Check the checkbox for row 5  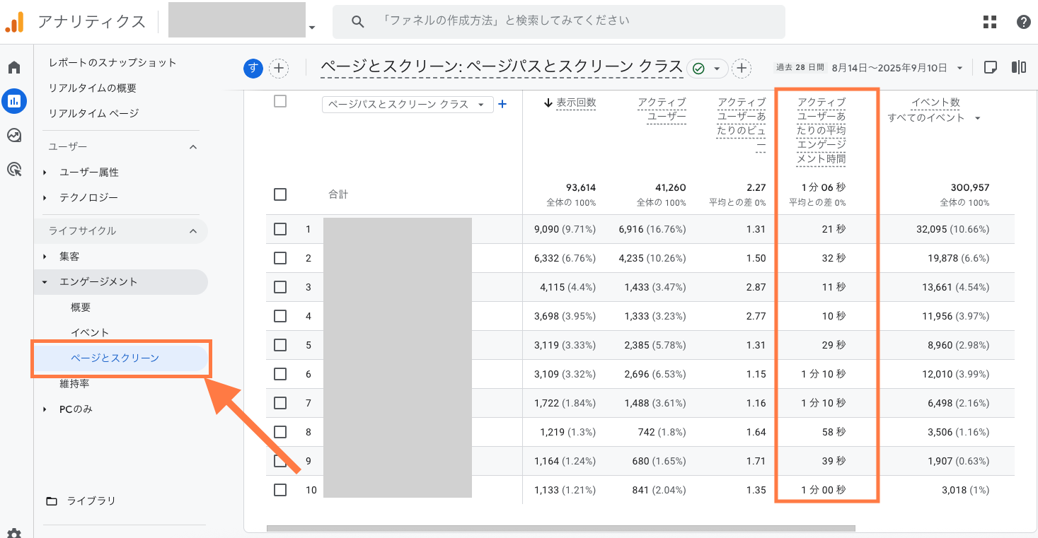(279, 345)
